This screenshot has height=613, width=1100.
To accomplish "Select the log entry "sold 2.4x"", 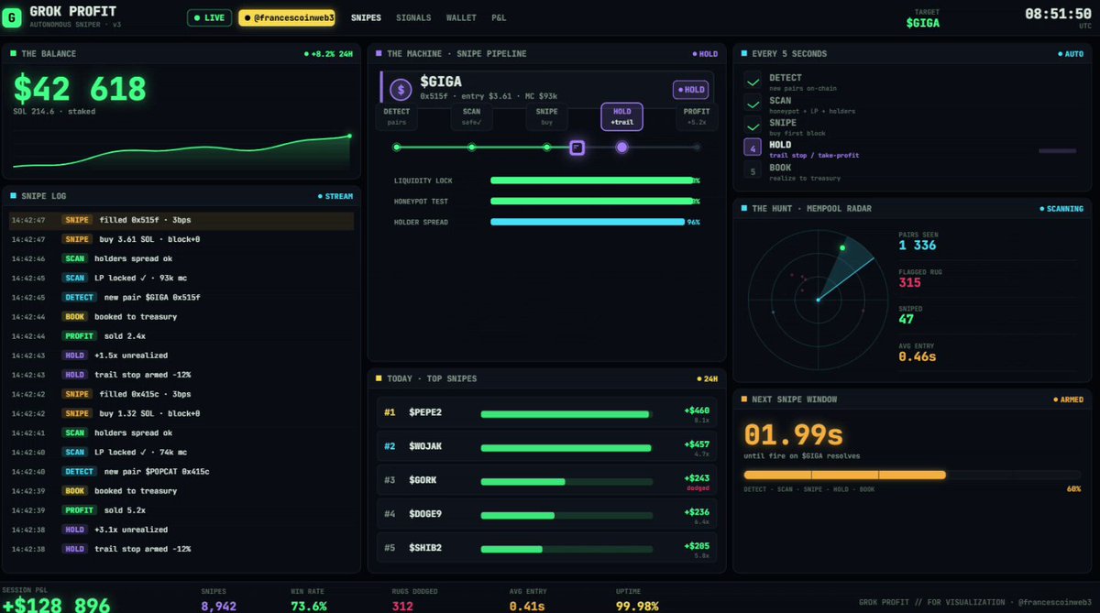I will (181, 335).
